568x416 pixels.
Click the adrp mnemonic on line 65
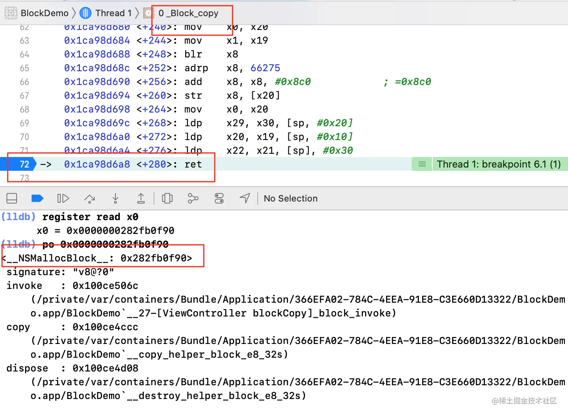pos(196,68)
